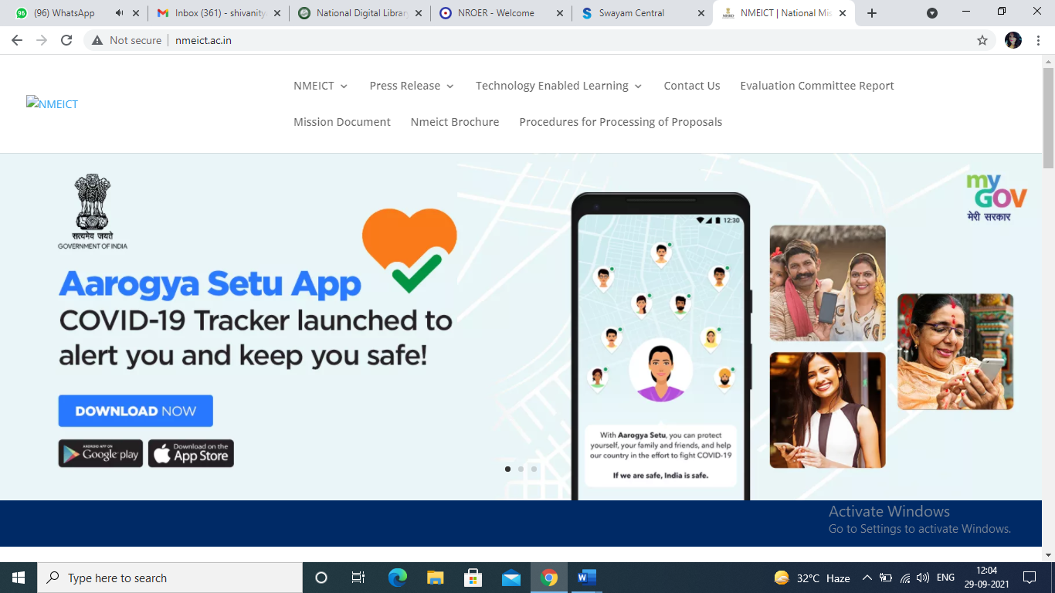Open the Mission Document link
Screen dimensions: 1055x593
click(x=341, y=122)
